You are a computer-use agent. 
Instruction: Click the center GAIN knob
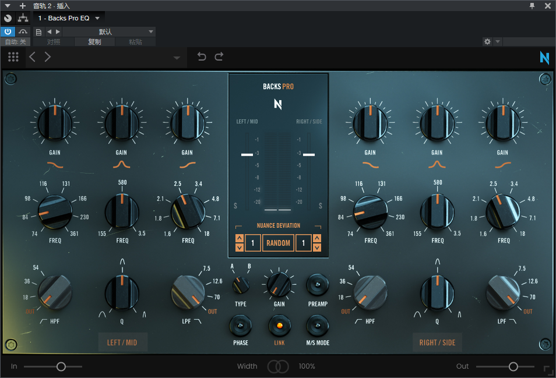coord(279,284)
